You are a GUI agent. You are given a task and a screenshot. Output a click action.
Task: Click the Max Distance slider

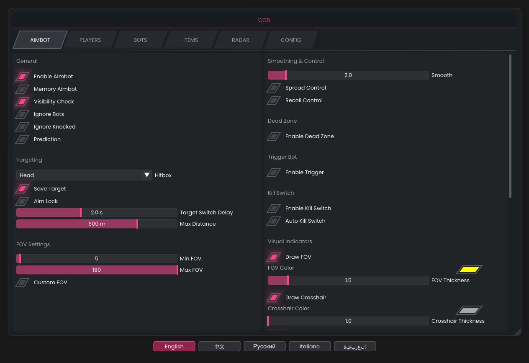(97, 224)
